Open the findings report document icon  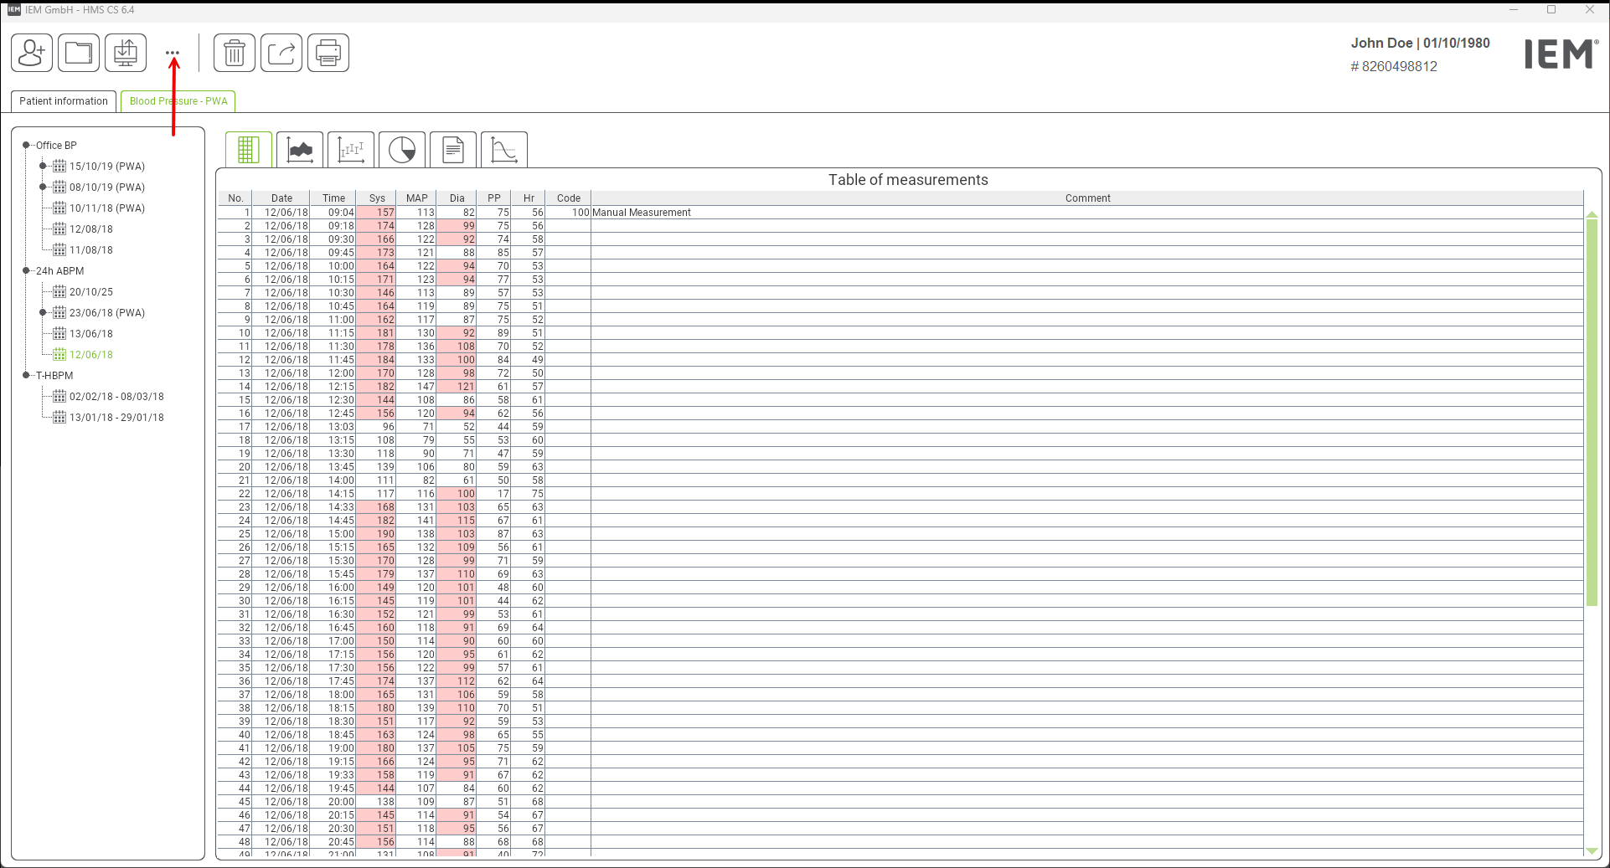tap(453, 150)
